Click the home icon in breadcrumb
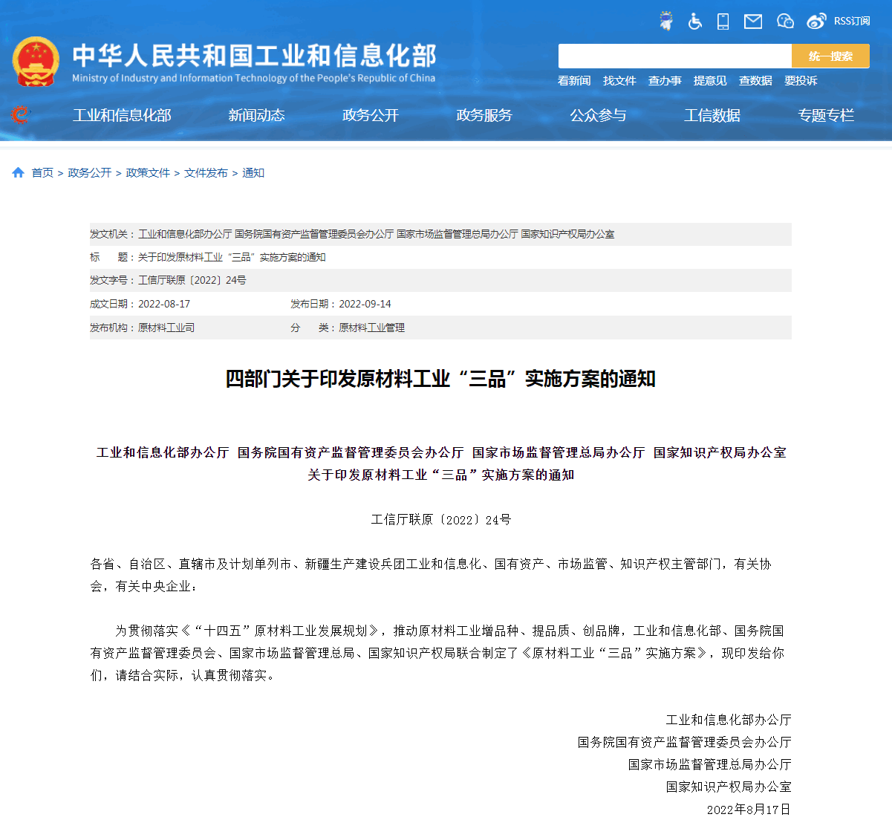 pos(19,173)
